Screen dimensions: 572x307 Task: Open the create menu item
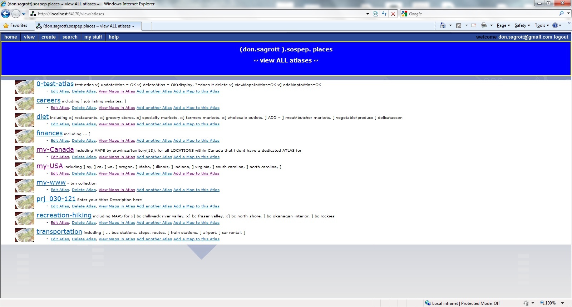tap(49, 37)
